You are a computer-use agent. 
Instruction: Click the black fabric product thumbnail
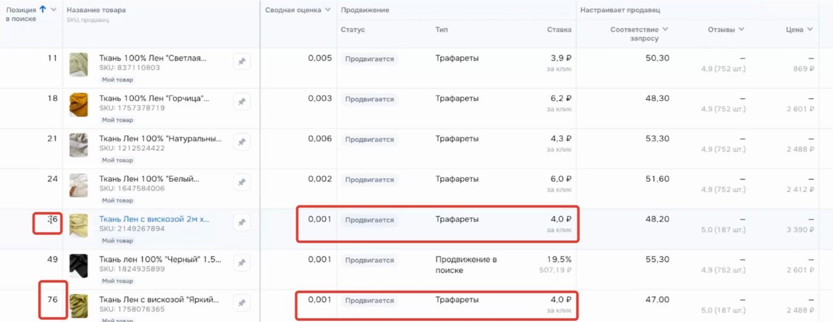click(78, 266)
